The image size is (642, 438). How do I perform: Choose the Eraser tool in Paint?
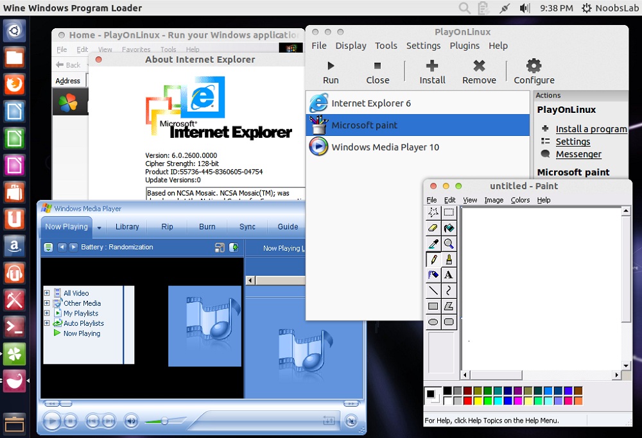pos(433,228)
